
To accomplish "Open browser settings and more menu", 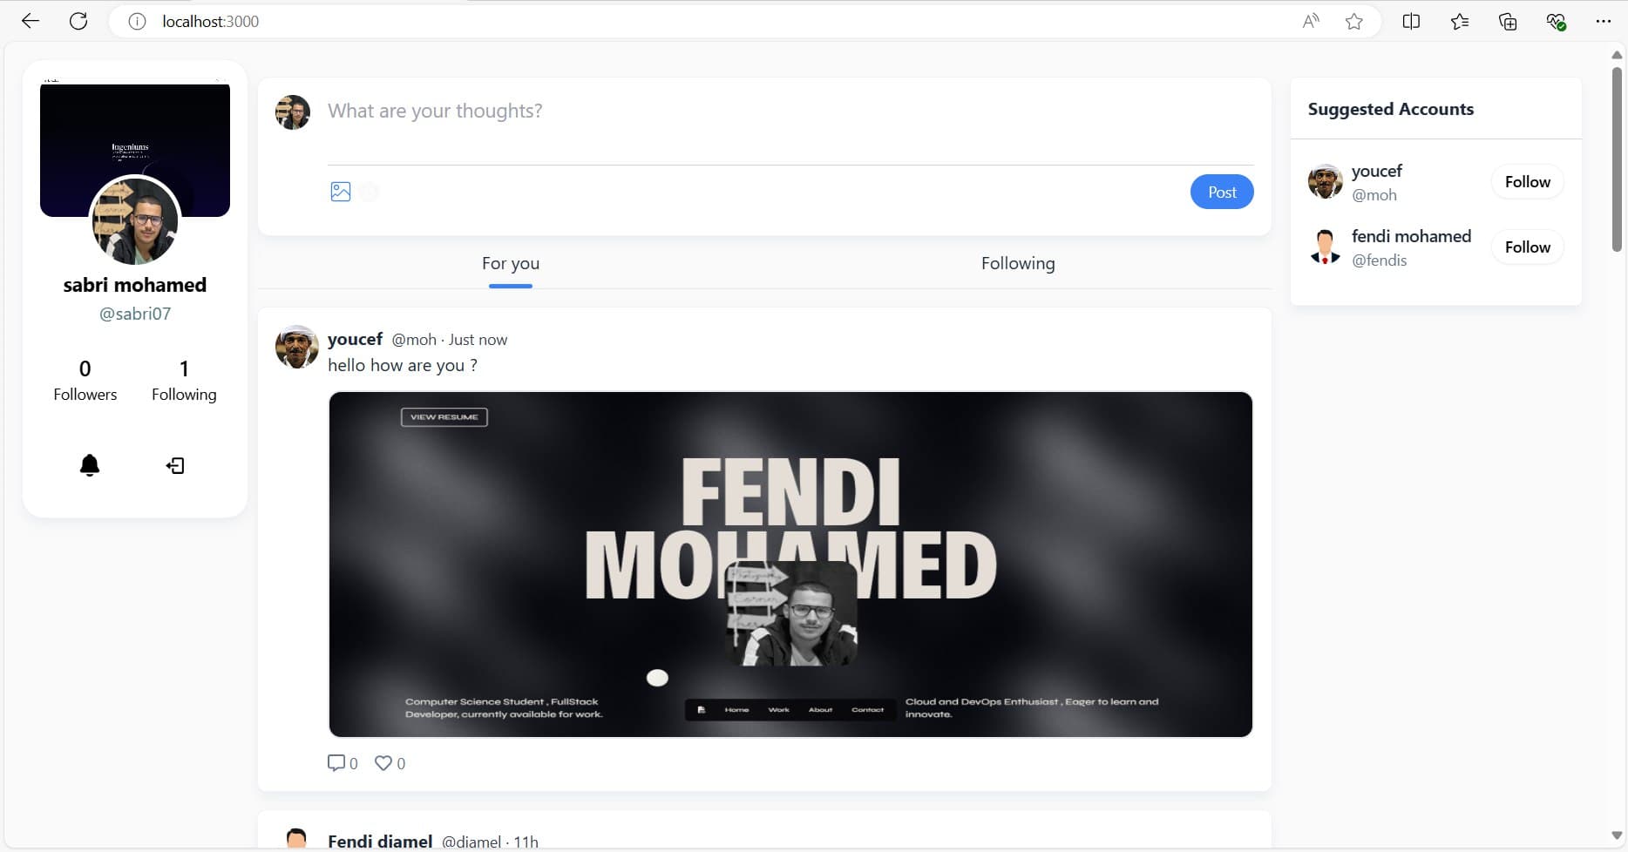I will click(x=1603, y=22).
